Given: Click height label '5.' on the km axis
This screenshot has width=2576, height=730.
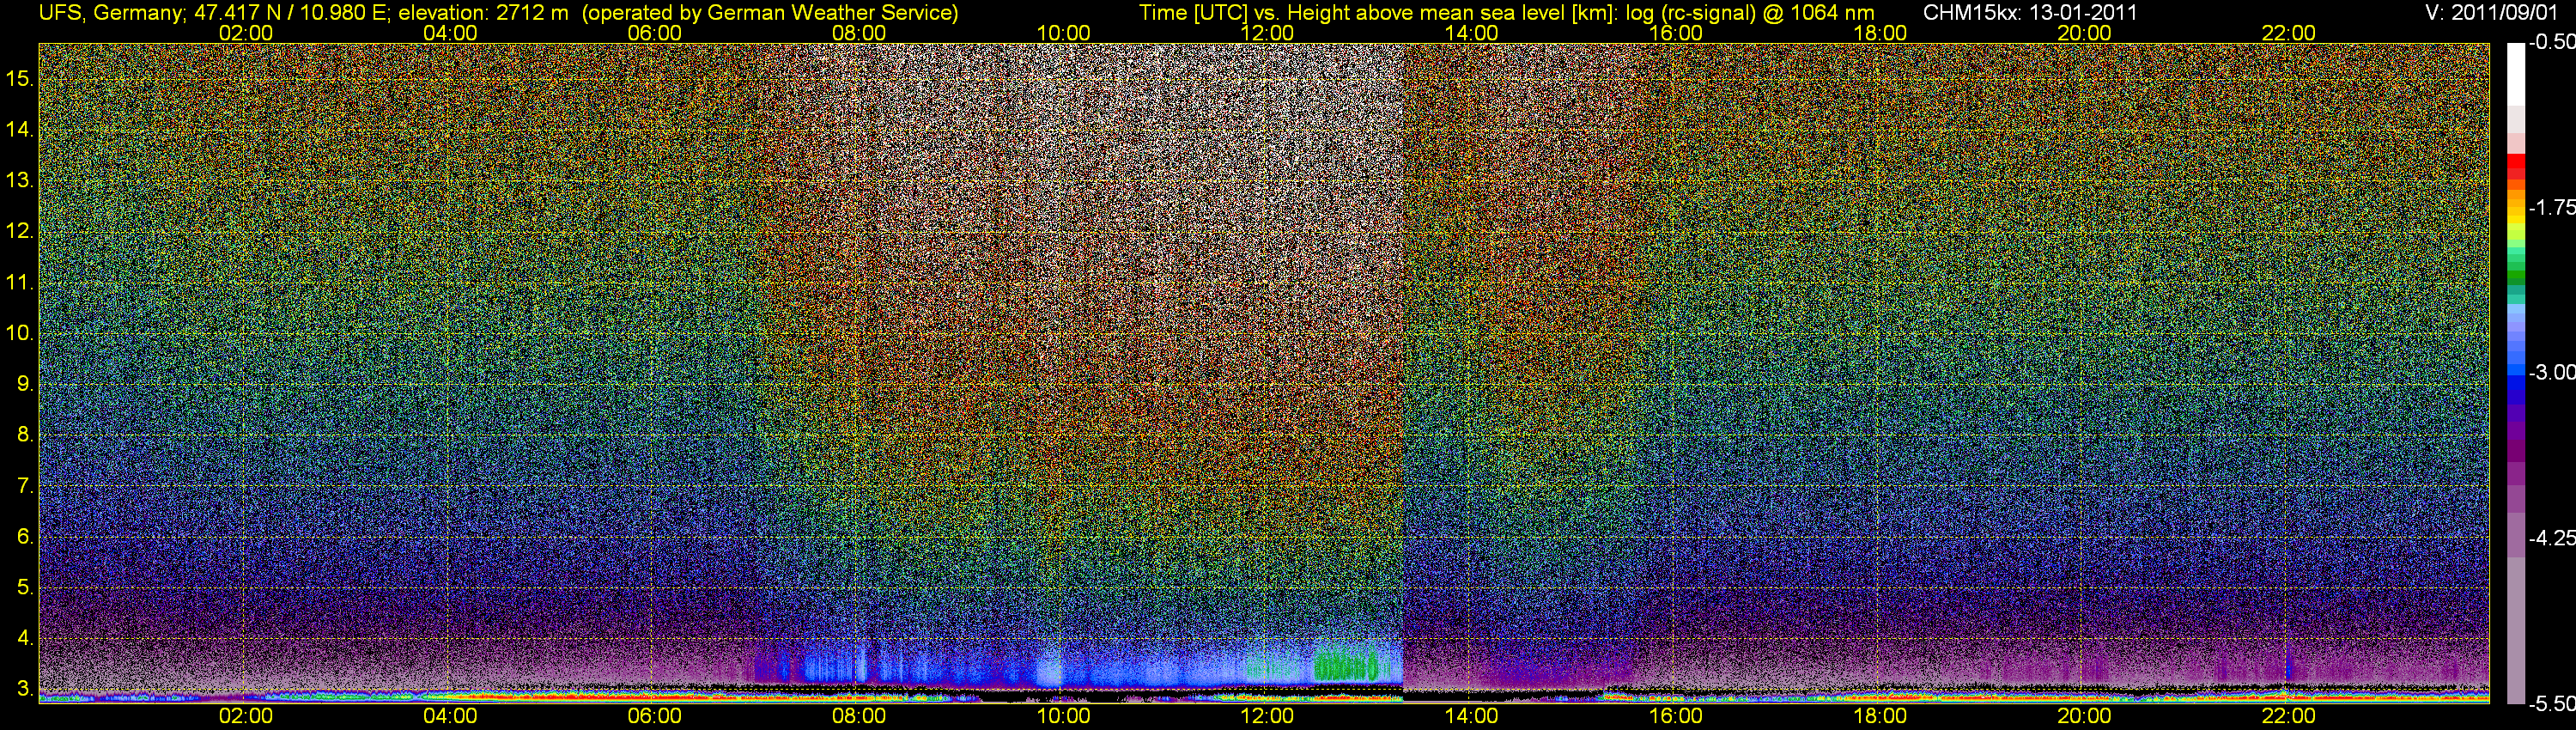Looking at the screenshot, I should click(x=25, y=587).
